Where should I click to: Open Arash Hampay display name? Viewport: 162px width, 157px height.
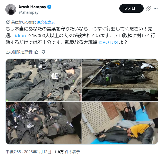[x=32, y=7]
